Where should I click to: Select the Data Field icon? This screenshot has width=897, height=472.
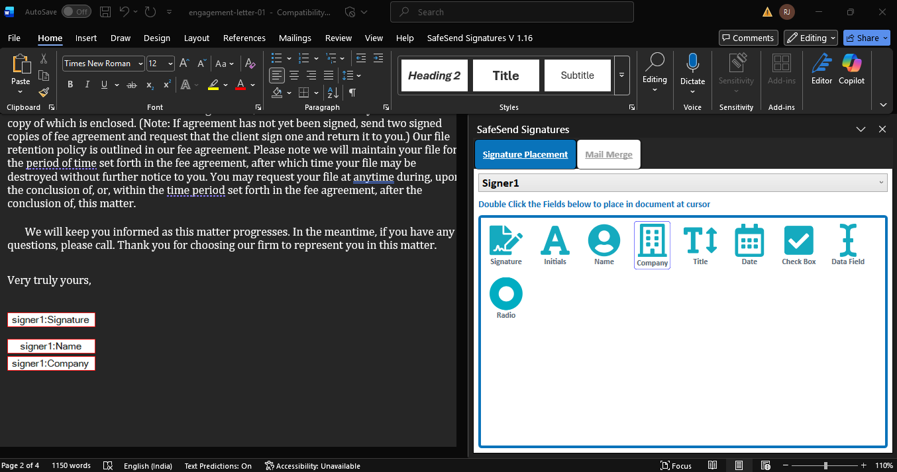tap(847, 241)
